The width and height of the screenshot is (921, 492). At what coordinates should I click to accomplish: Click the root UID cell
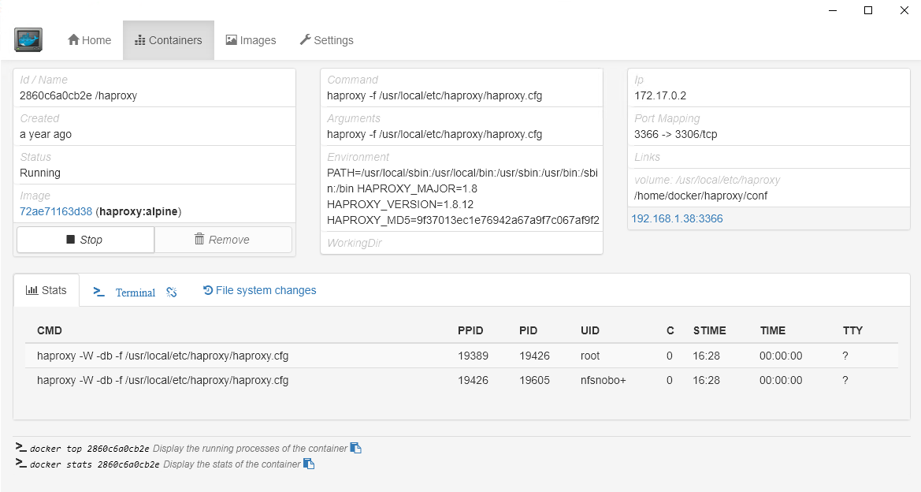[590, 356]
